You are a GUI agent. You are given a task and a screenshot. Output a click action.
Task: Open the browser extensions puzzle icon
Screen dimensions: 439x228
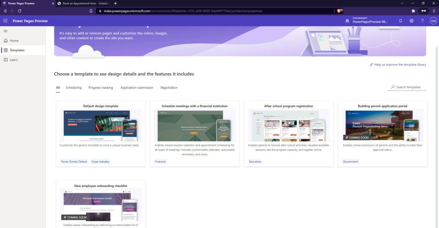[x=413, y=11]
